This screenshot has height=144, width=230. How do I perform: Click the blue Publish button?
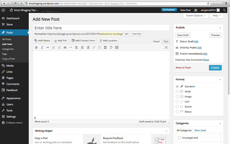(215, 68)
